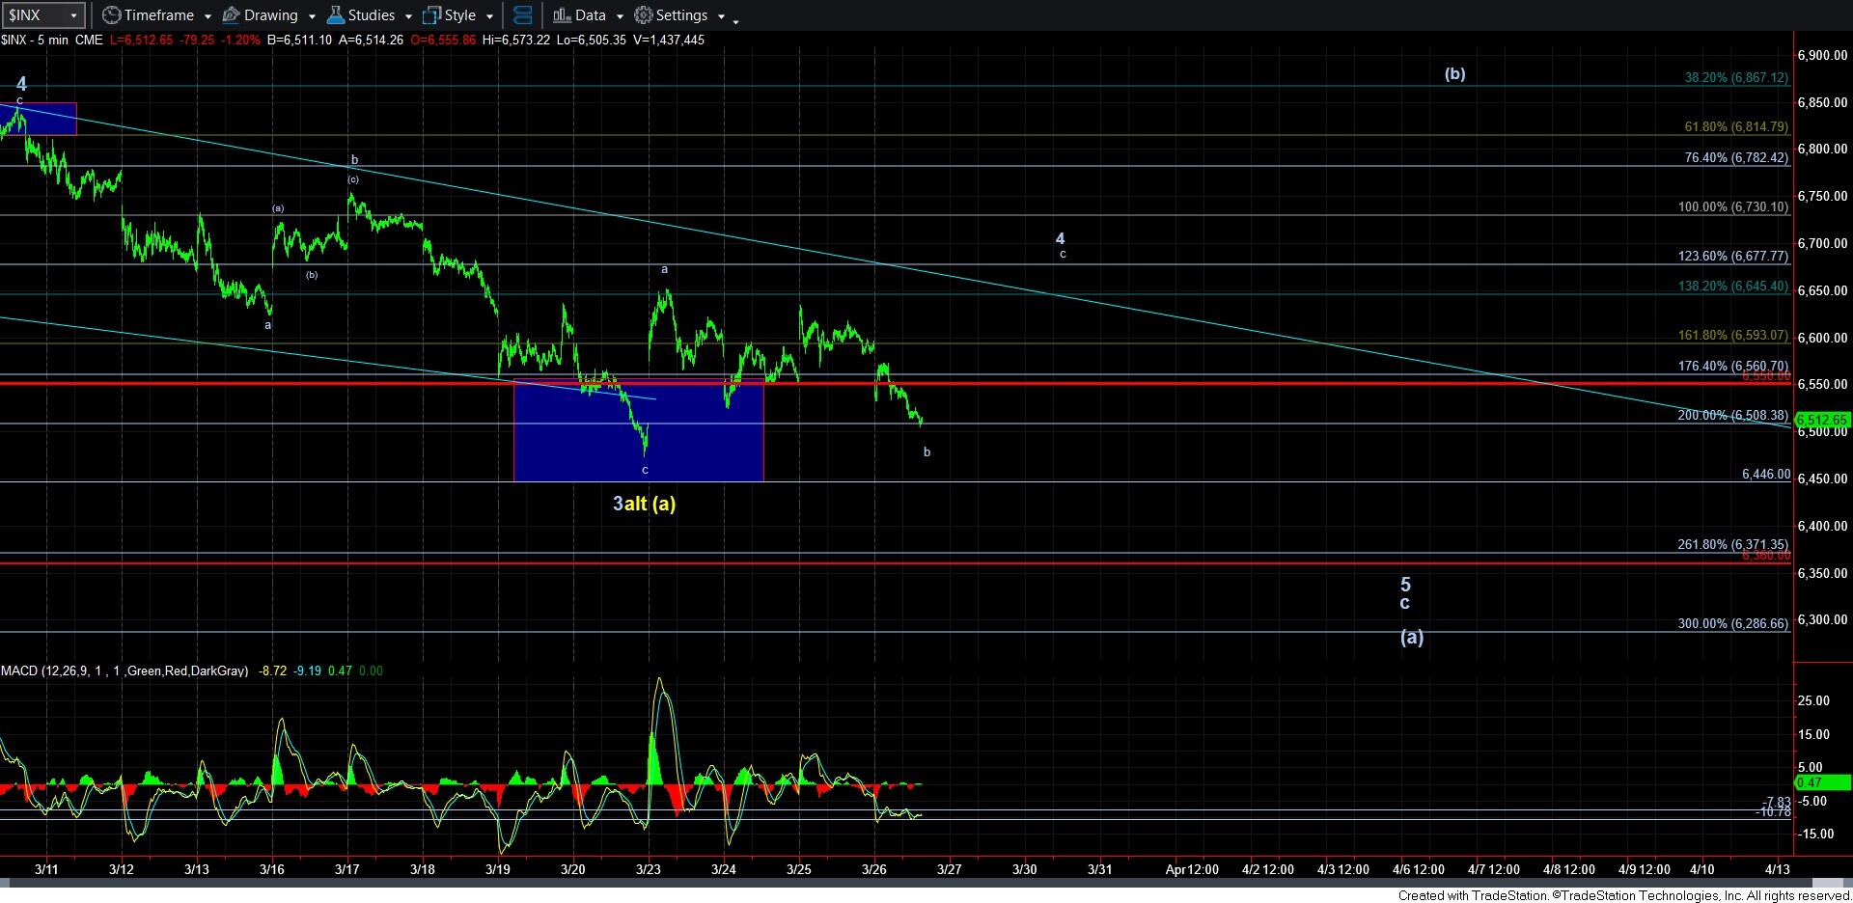This screenshot has height=903, width=1853.
Task: Click the Studies flask icon
Action: pos(336,15)
